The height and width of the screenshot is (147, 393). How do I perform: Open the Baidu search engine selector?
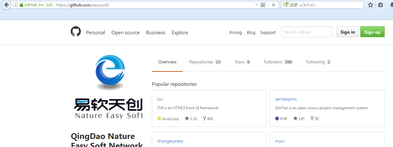pos(285,5)
